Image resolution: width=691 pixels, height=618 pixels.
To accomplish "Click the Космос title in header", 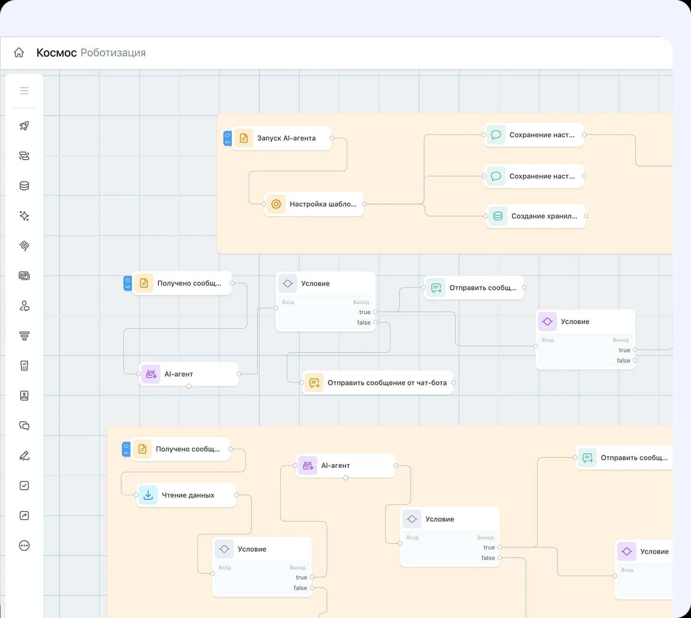I will point(57,53).
